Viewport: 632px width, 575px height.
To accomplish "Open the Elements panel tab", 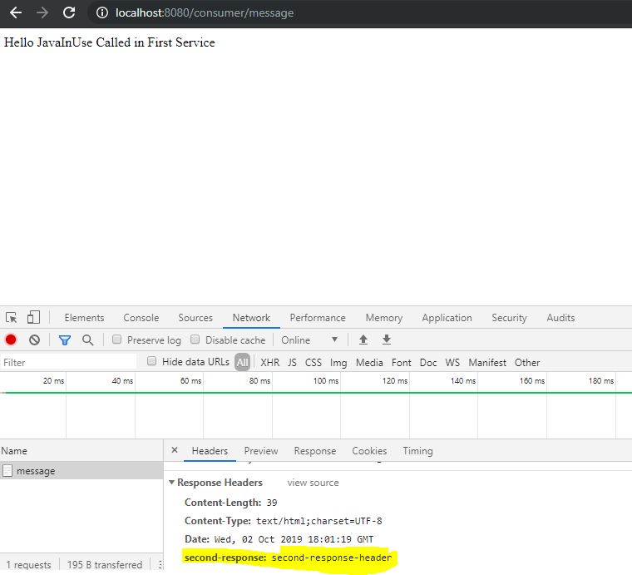I will point(84,318).
